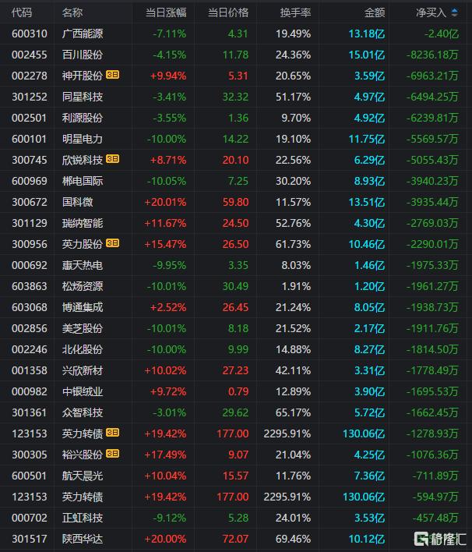
Task: Select stock code 300956
Action: coord(29,244)
